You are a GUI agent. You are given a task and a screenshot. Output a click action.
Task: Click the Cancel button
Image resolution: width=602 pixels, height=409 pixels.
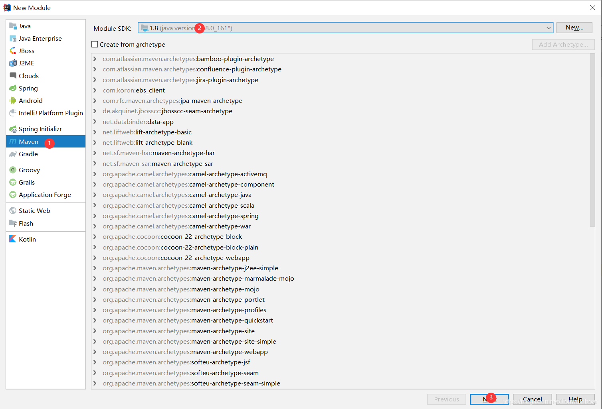coord(533,399)
